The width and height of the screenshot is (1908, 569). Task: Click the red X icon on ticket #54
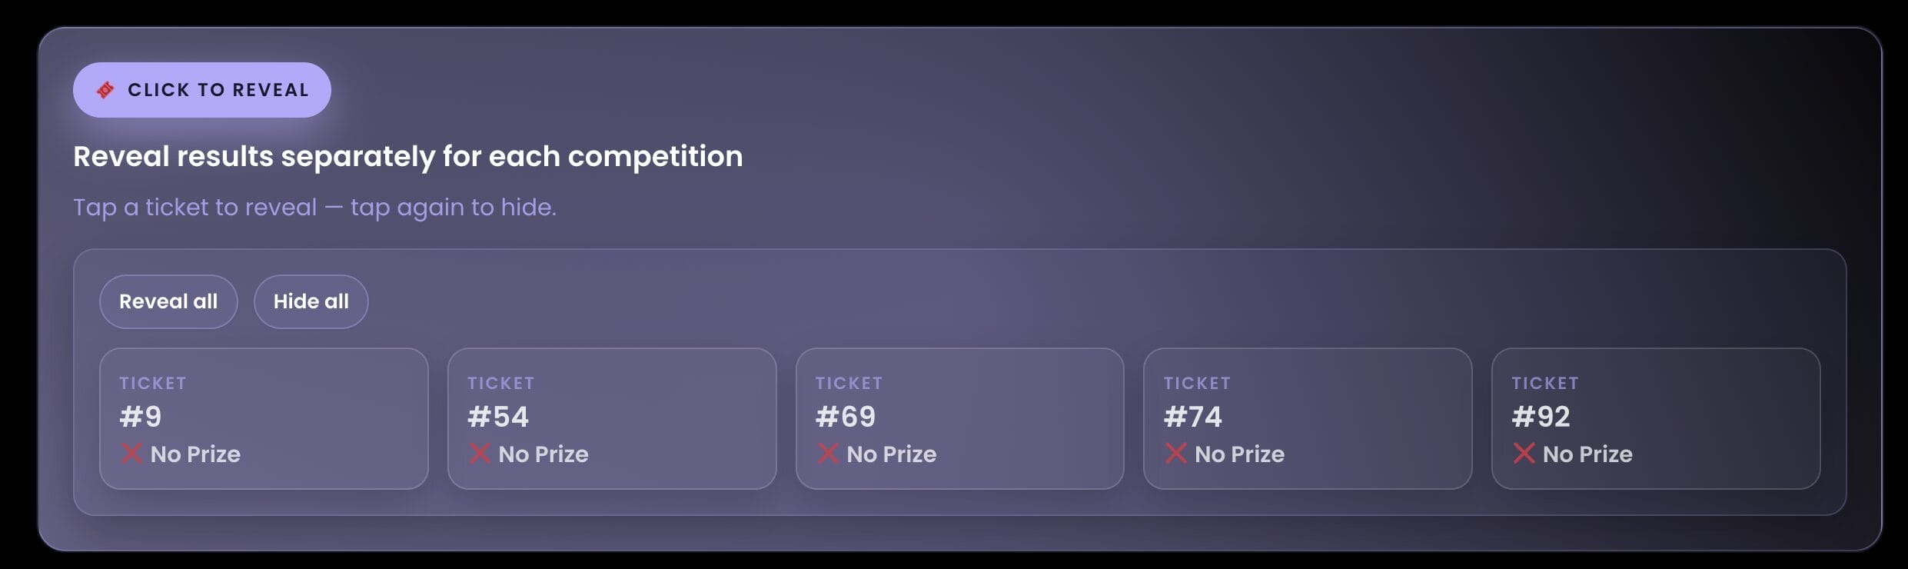click(480, 454)
